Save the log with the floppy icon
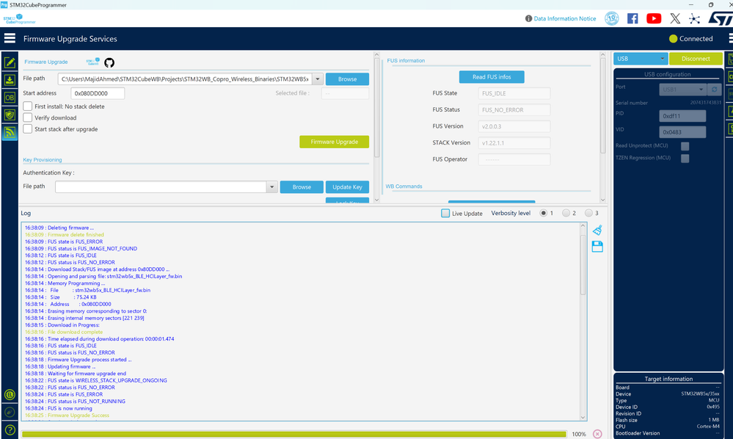 click(597, 247)
